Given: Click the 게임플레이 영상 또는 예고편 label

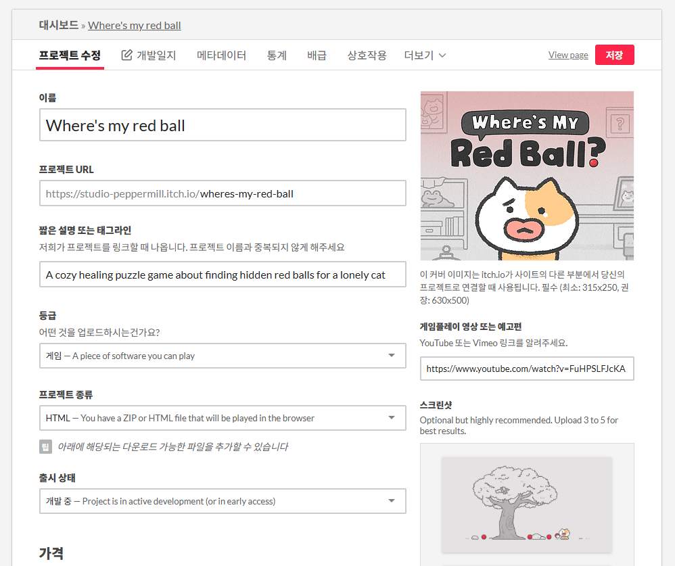Looking at the screenshot, I should [471, 327].
